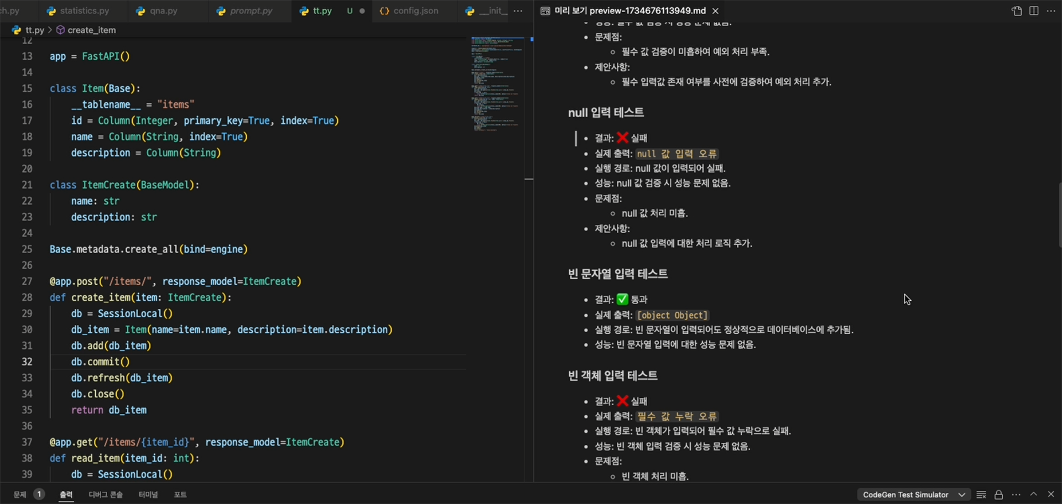This screenshot has width=1062, height=504.
Task: Click line number 28 in the gutter
Action: point(27,297)
